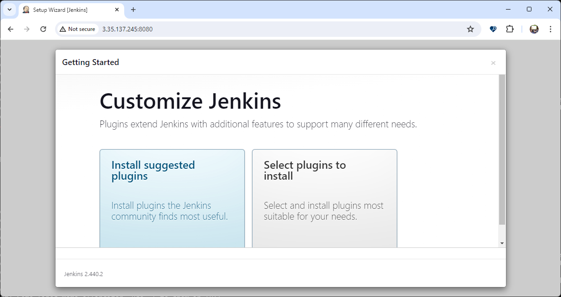This screenshot has width=561, height=297.
Task: Choose Install suggested plugins
Action: [x=172, y=198]
